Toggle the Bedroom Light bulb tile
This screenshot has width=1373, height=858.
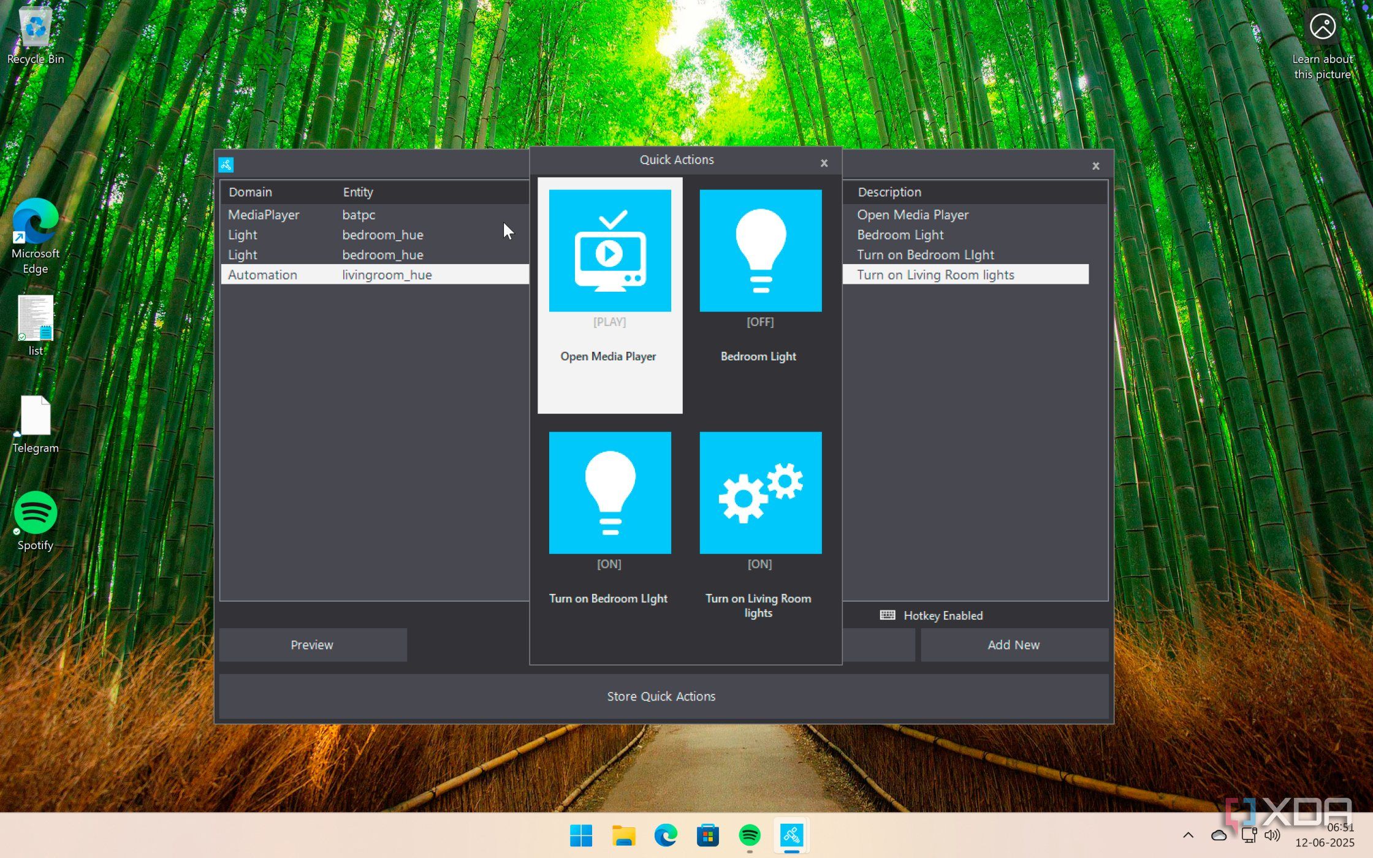tap(760, 250)
